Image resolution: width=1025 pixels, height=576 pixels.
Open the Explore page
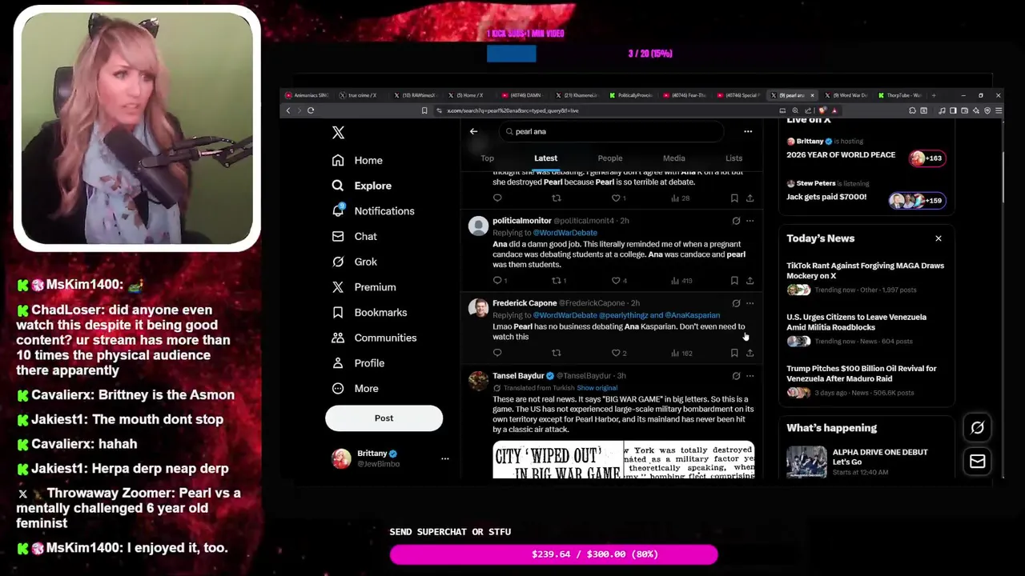(362, 186)
